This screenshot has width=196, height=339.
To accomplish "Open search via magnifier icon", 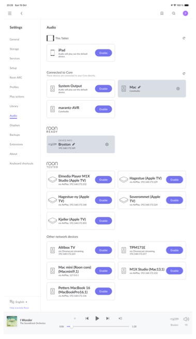I will point(174,13).
